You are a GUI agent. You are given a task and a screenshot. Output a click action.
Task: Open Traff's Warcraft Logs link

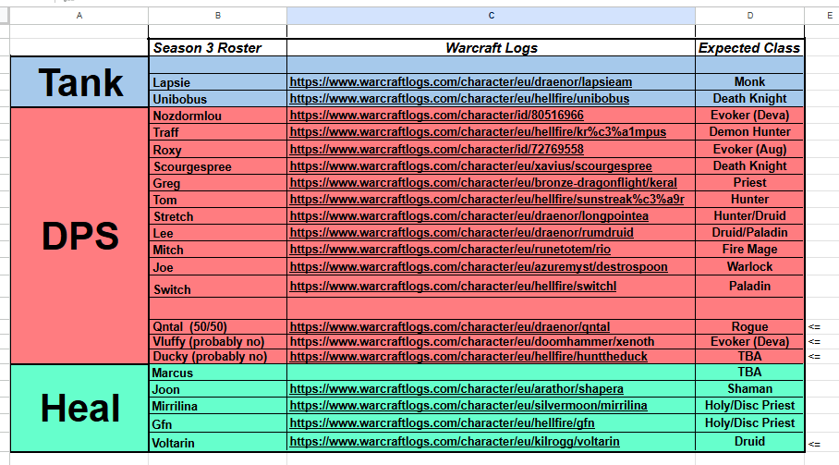pyautogui.click(x=478, y=131)
